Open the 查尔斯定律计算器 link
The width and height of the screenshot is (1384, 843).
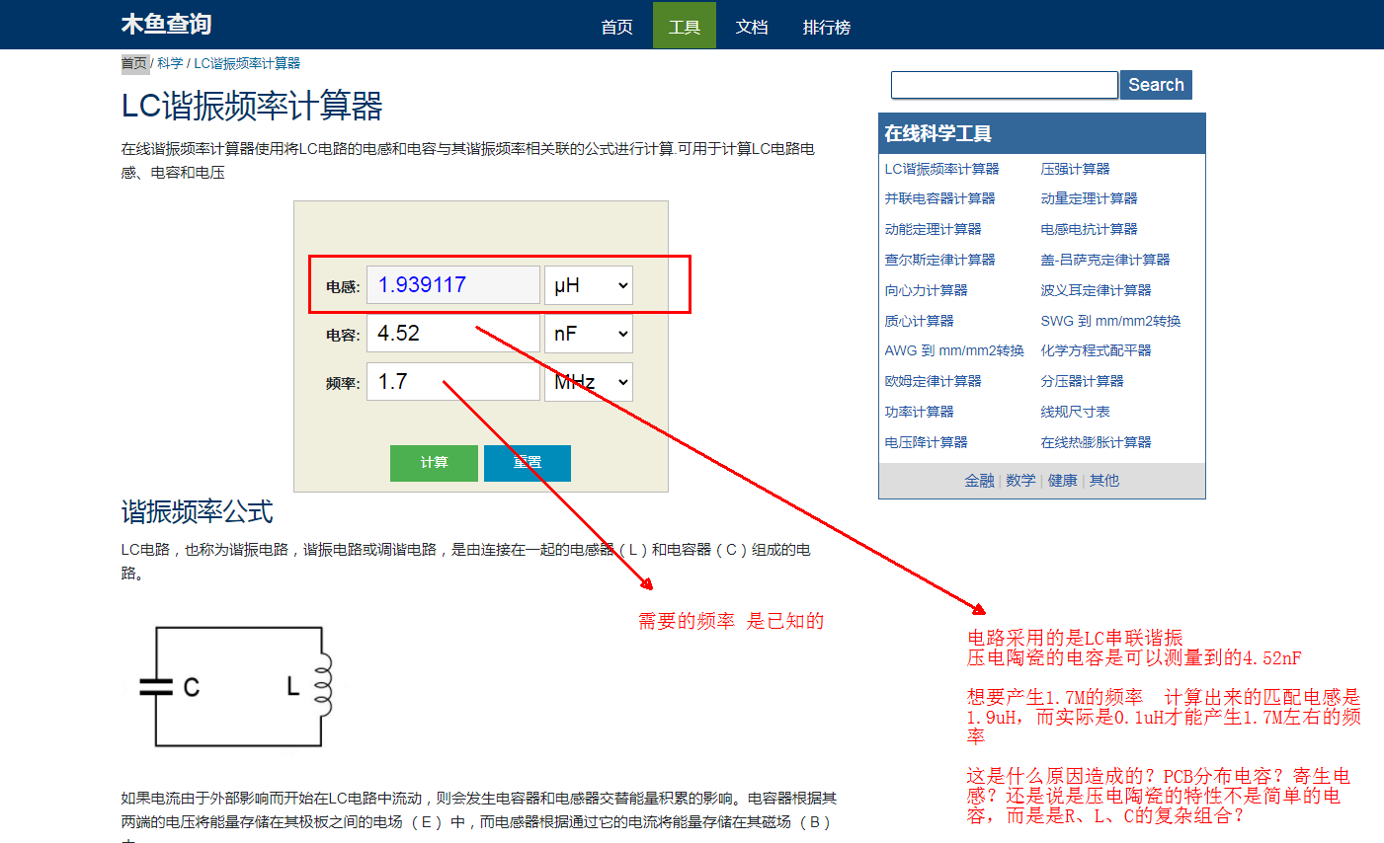[x=939, y=260]
